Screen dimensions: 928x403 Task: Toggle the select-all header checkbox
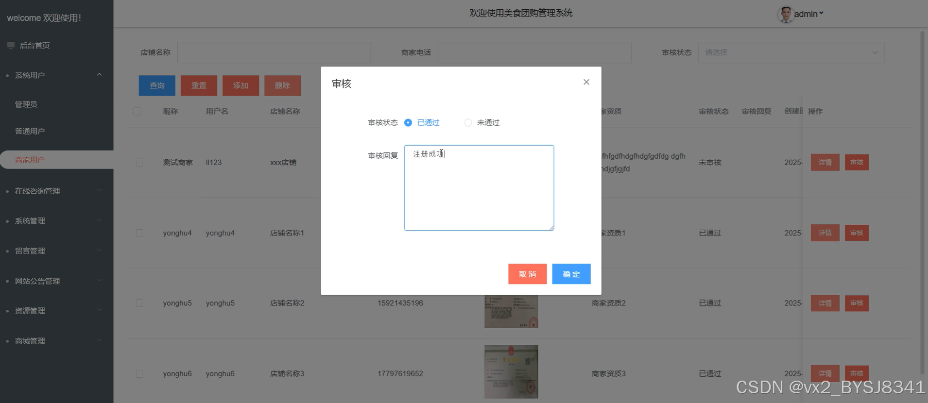pos(137,111)
